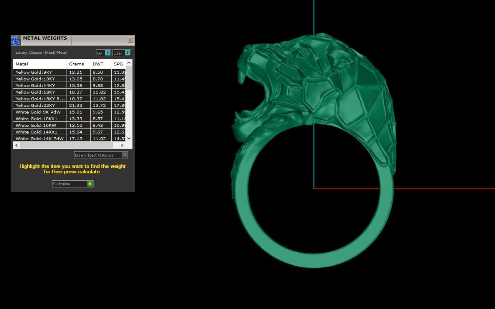Click the 15.04 grams cell
The height and width of the screenshot is (309, 495).
(x=78, y=132)
